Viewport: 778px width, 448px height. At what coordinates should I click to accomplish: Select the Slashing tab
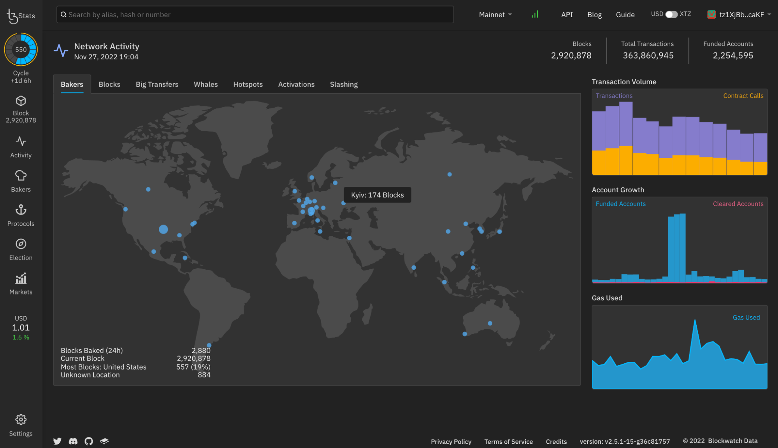coord(344,84)
